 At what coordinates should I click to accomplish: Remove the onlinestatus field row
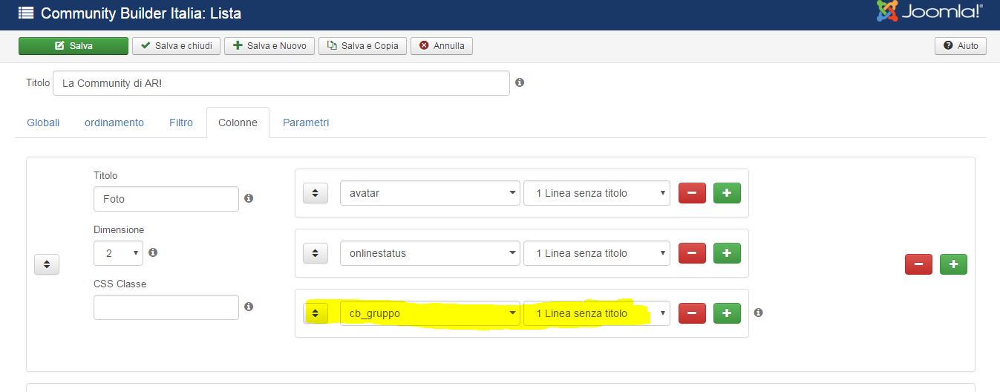(x=692, y=253)
